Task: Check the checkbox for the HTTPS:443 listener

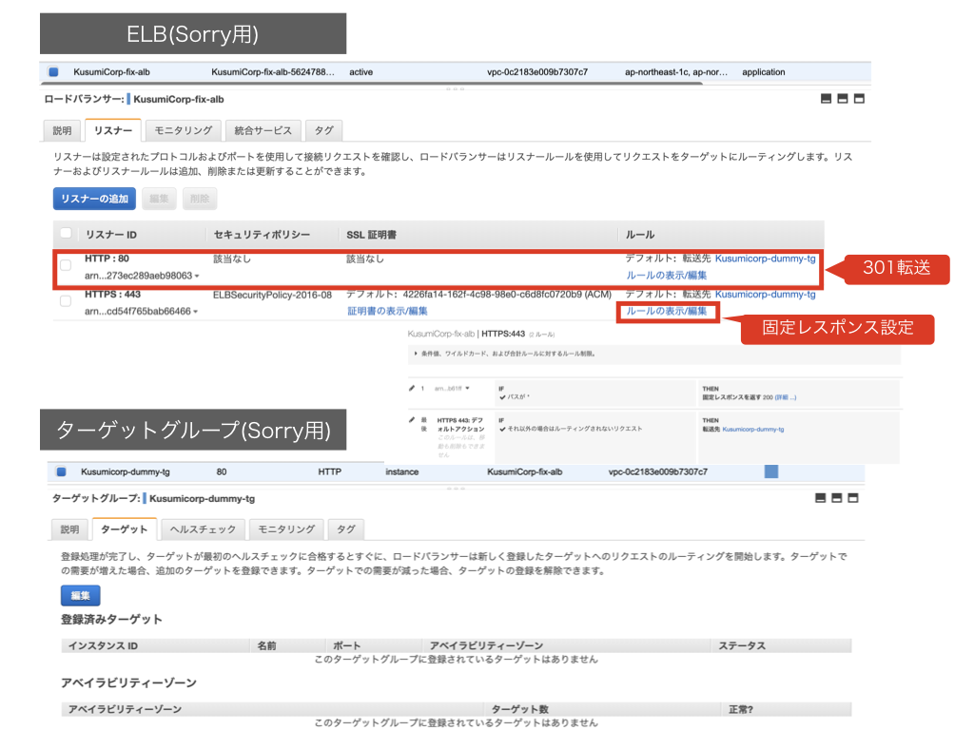Action: point(65,300)
